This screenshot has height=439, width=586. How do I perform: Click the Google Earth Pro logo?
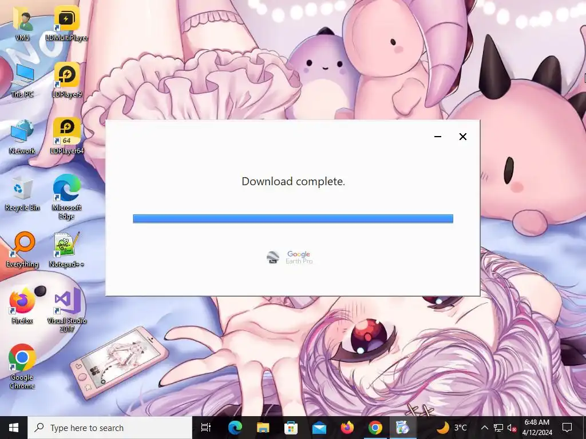point(290,257)
